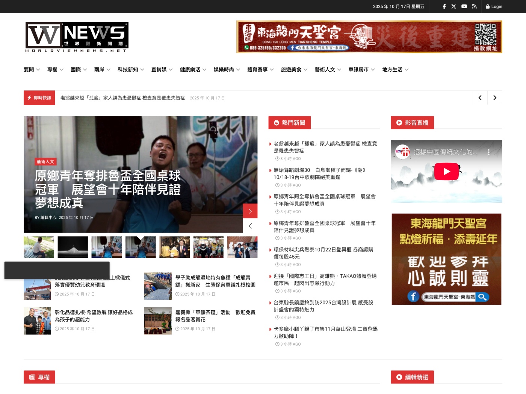The width and height of the screenshot is (526, 394).
Task: Advance featured slider with red arrow
Action: tap(250, 211)
